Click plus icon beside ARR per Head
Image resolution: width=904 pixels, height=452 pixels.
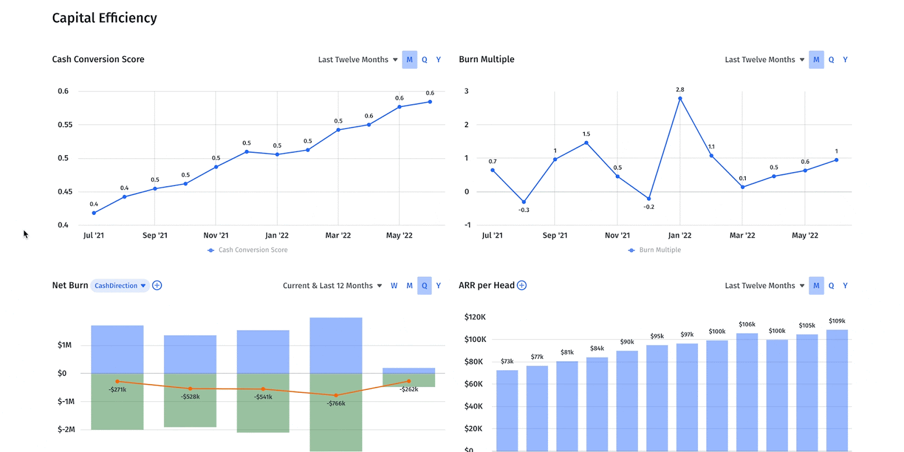(521, 285)
